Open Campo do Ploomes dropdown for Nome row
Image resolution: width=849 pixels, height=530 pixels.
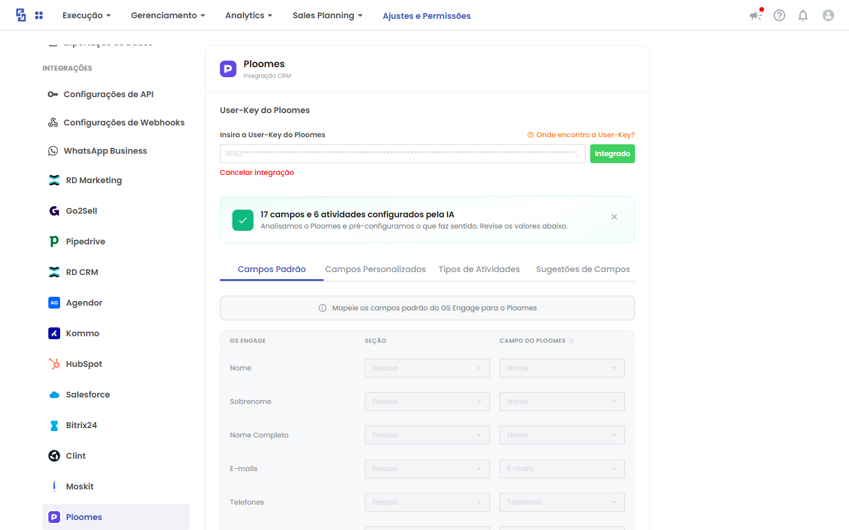pyautogui.click(x=562, y=368)
